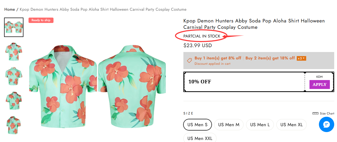Image resolution: width=337 pixels, height=142 pixels.
Task: Select size US Men M
Action: coord(229,125)
